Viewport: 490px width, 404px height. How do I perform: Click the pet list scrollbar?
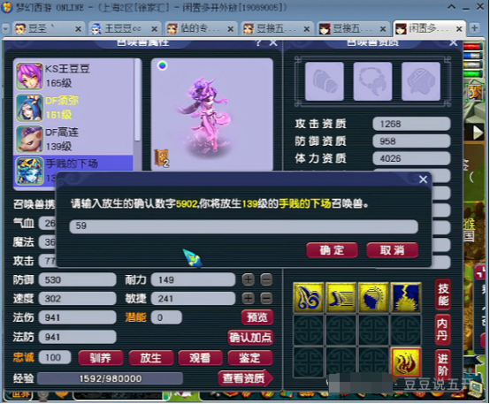click(x=137, y=100)
